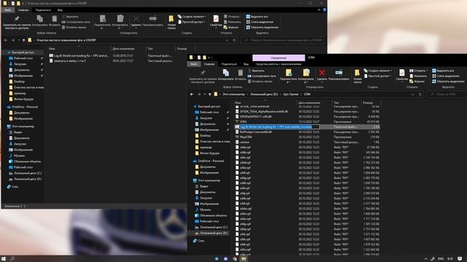Show hidden system tray icons
The image size is (467, 262).
(425, 259)
